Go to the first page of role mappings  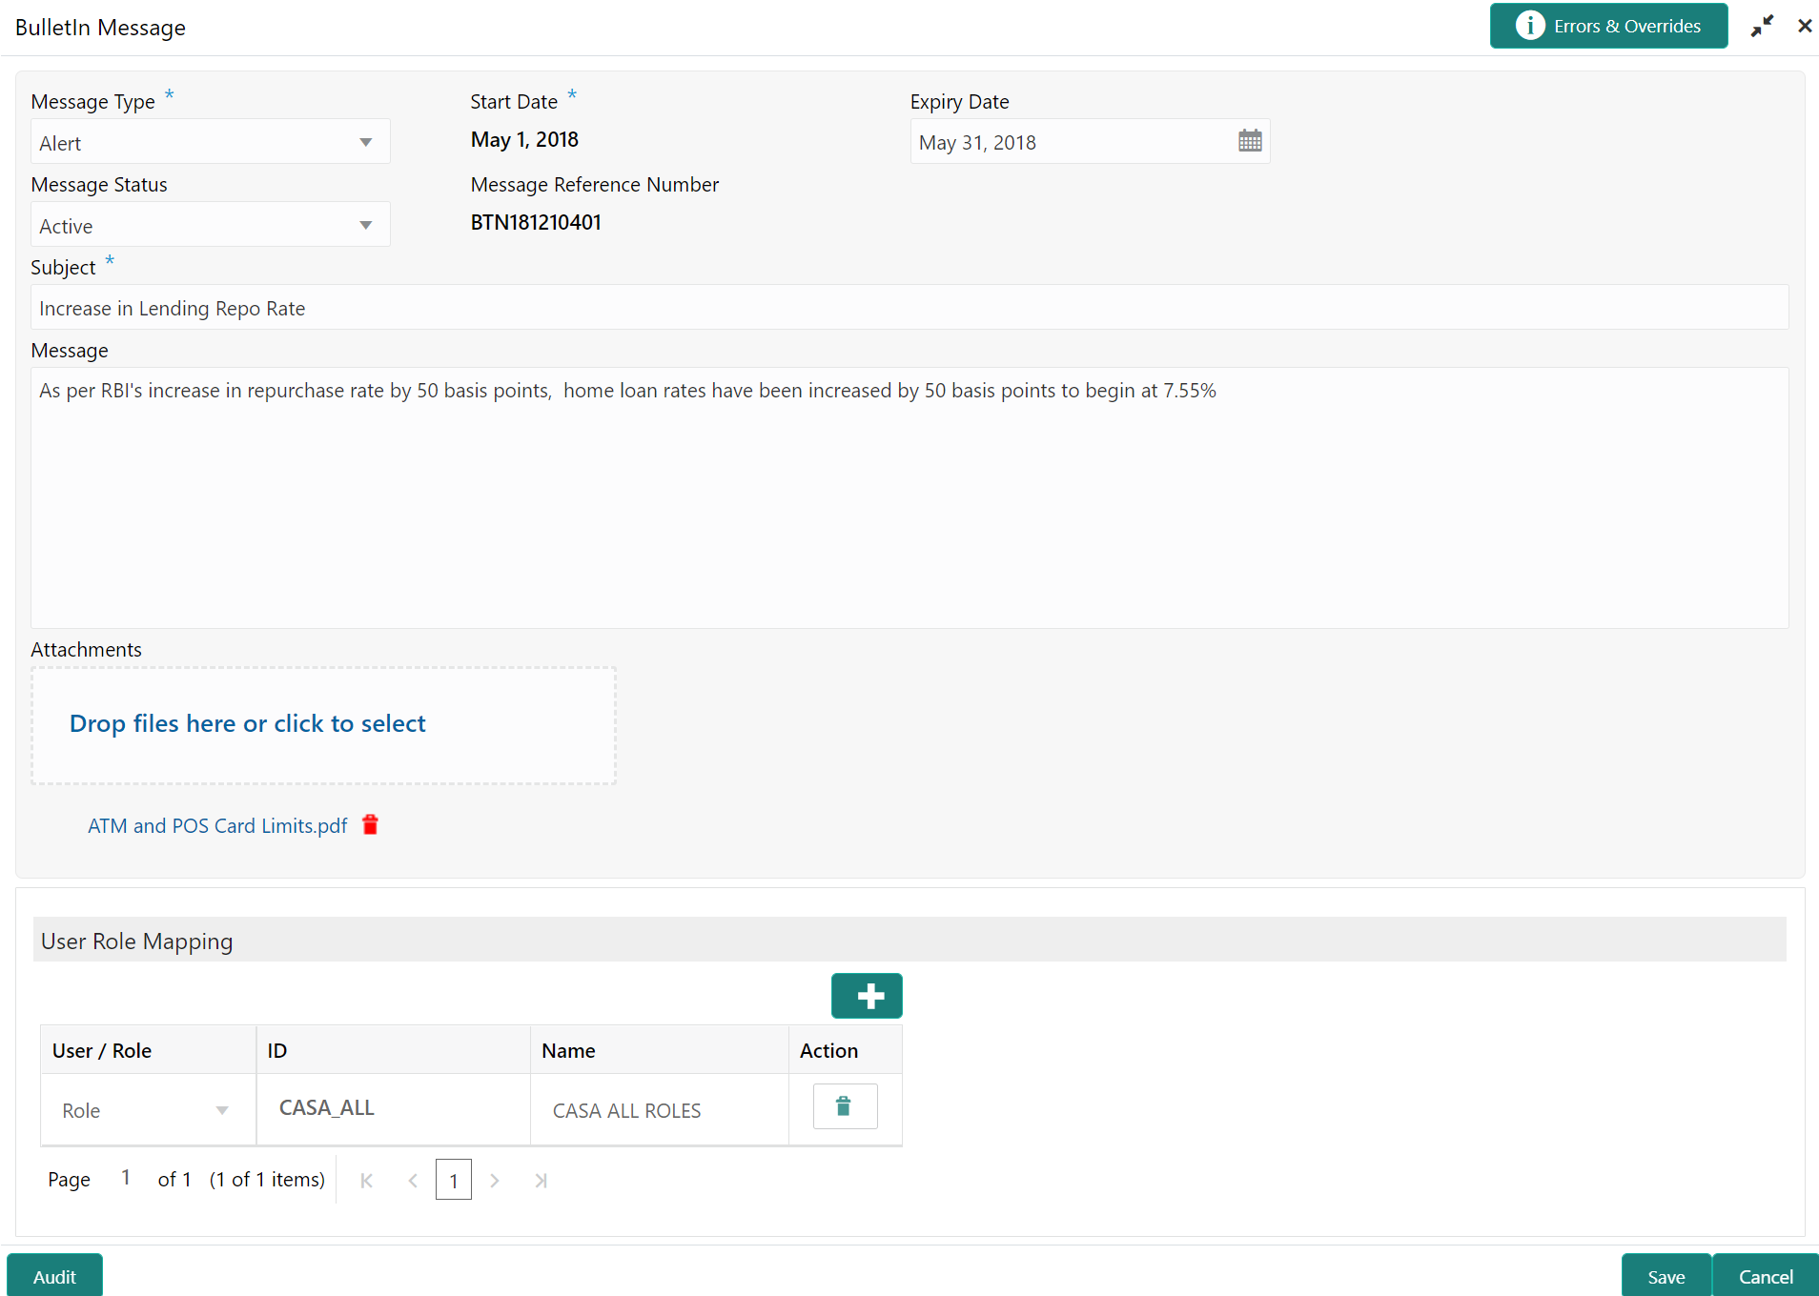pos(366,1181)
